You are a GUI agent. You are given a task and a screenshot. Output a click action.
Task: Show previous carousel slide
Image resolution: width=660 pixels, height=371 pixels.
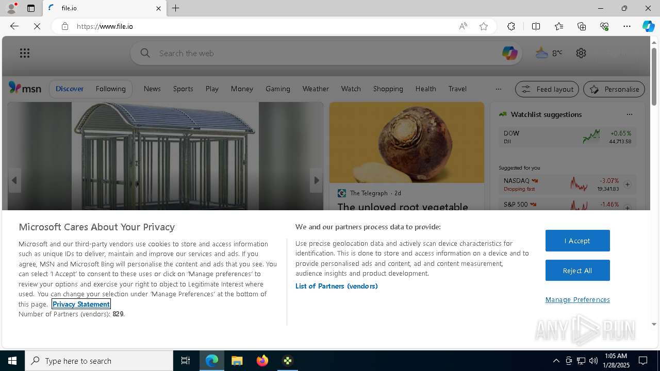click(x=14, y=180)
